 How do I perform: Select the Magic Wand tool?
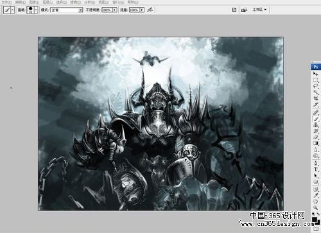click(316, 92)
